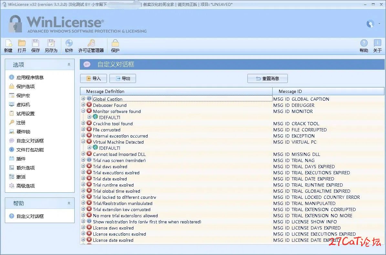Expand [DEFAULT] under Monitor software found
This screenshot has width=386, height=255.
pos(89,117)
